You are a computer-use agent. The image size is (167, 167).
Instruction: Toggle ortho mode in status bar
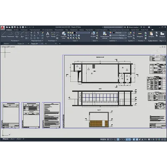[x=115, y=139]
